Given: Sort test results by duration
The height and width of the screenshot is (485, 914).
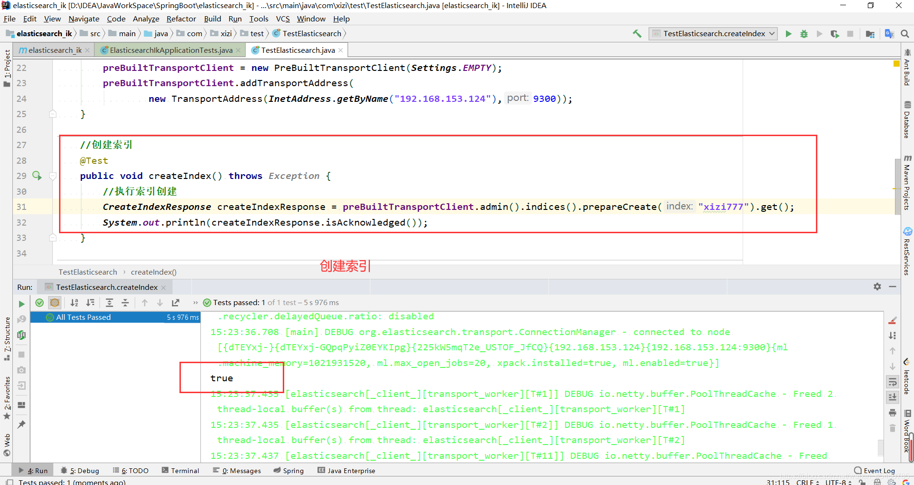Looking at the screenshot, I should click(x=90, y=303).
